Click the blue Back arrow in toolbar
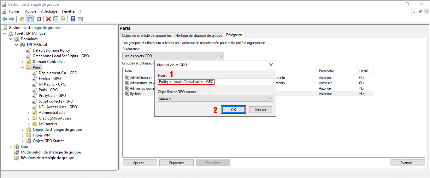The width and height of the screenshot is (430, 178). coord(5,19)
